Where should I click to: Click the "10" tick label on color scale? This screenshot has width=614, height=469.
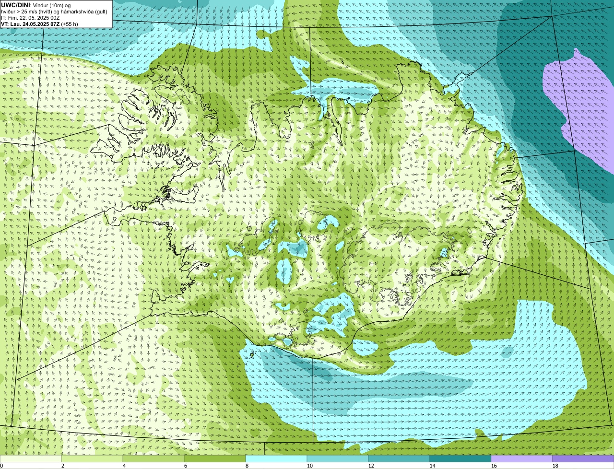click(x=310, y=466)
